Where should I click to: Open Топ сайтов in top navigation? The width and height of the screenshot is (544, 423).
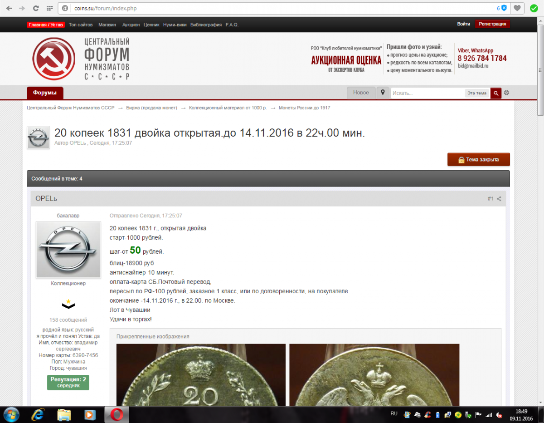tap(81, 25)
